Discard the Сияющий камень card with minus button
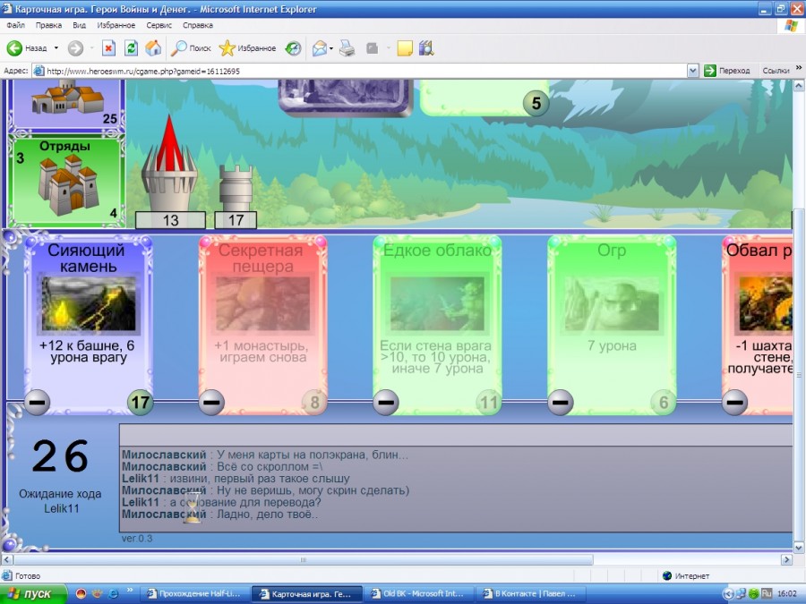 [x=37, y=403]
